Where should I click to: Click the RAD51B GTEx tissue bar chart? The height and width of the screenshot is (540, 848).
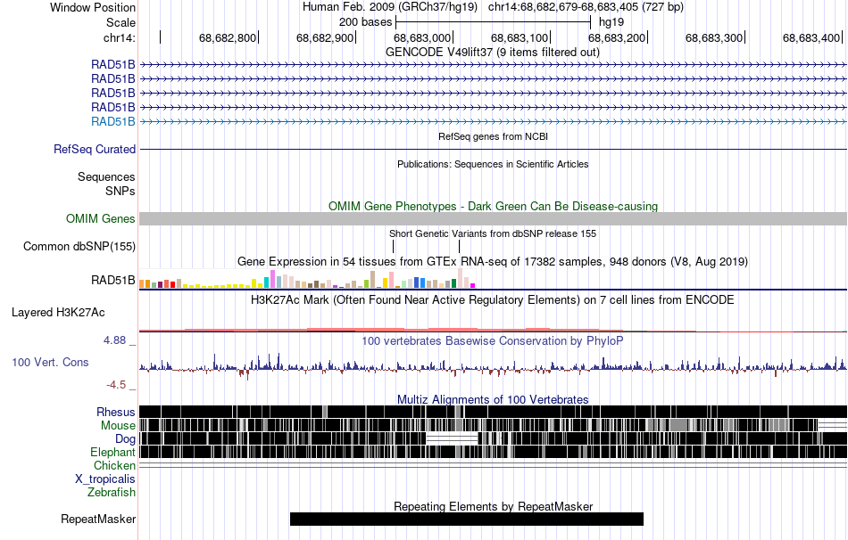(307, 279)
